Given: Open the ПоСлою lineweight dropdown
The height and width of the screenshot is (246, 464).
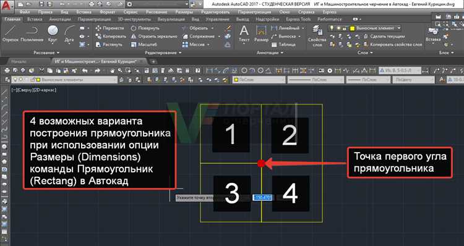Looking at the screenshot, I should click(368, 80).
